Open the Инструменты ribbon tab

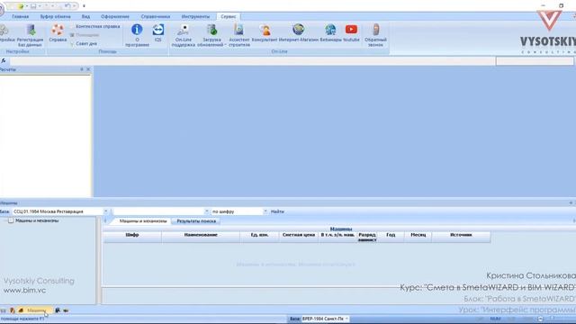pyautogui.click(x=195, y=16)
